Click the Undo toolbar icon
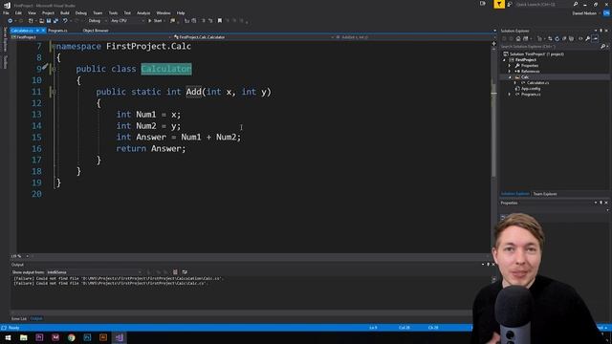 65,21
